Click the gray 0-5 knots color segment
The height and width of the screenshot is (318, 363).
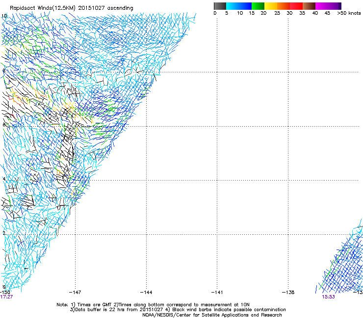coord(220,6)
